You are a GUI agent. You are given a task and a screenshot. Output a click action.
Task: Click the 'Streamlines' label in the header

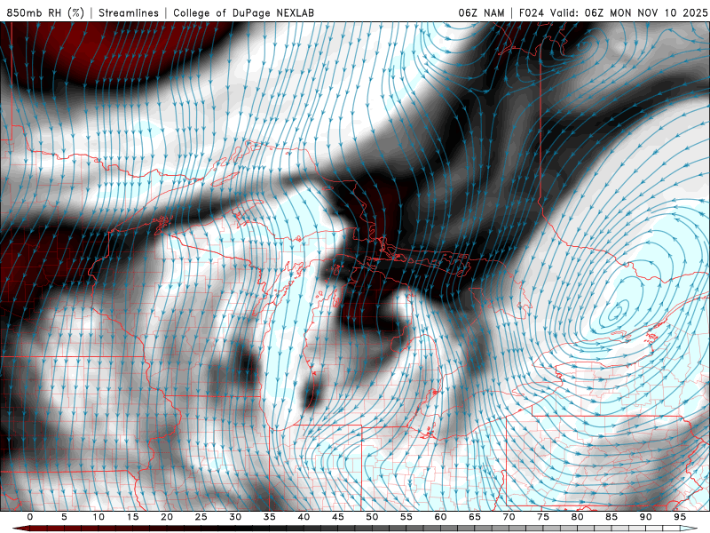129,12
